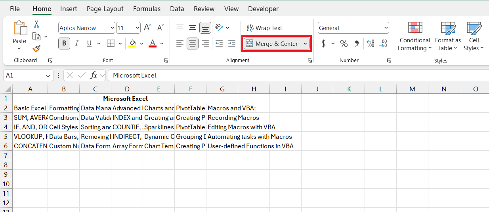Toggle Italic formatting
Screen dimensions: 489x212
[77, 44]
